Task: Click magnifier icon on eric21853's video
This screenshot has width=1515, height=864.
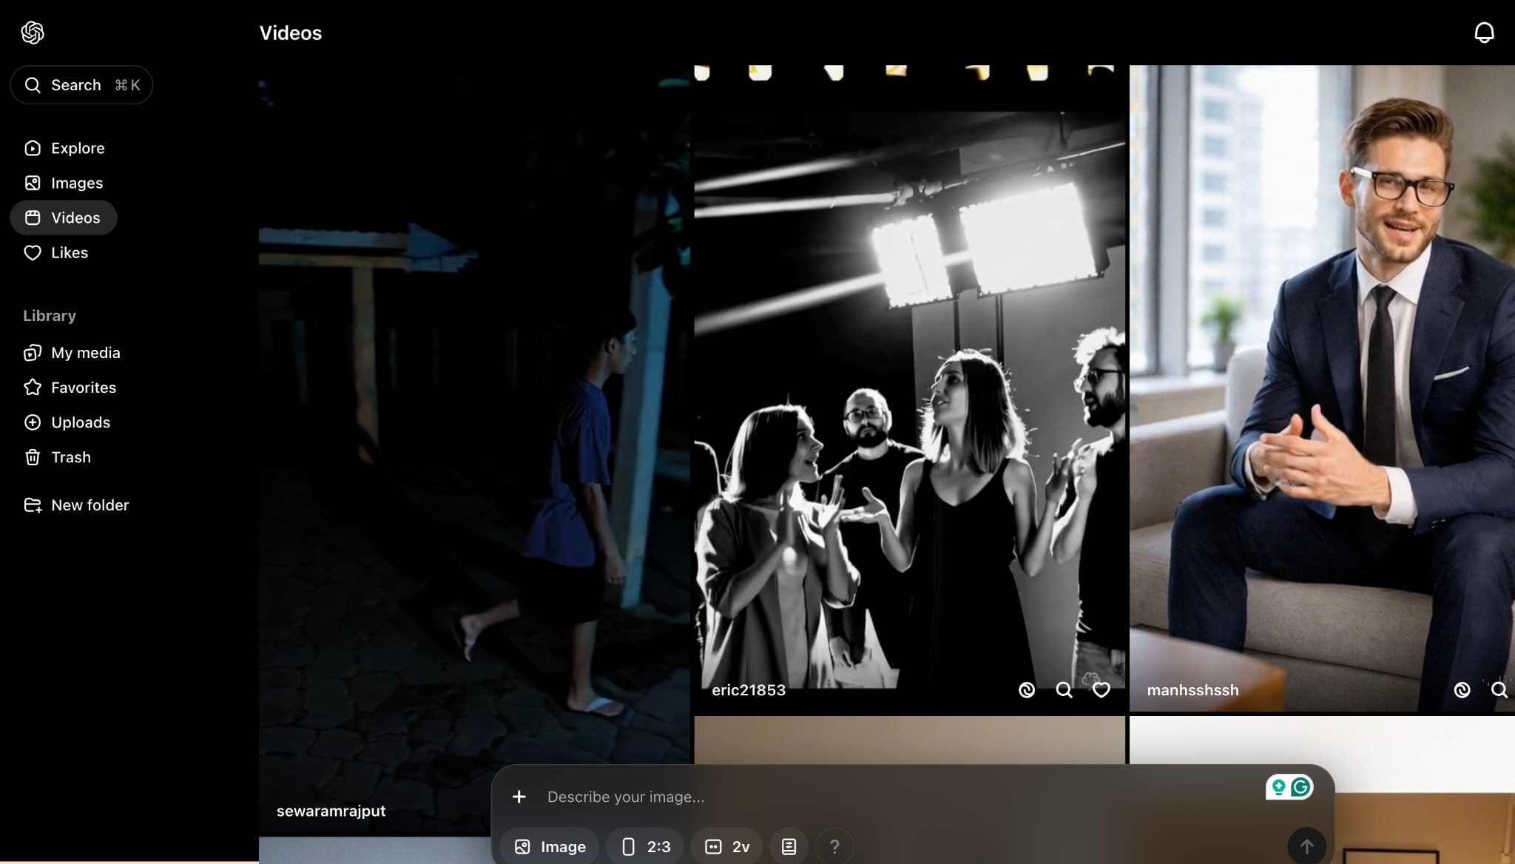Action: [1064, 690]
